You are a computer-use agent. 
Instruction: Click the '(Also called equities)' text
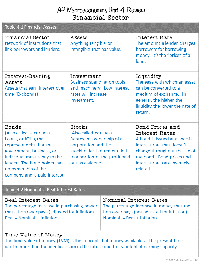[x=91, y=133]
